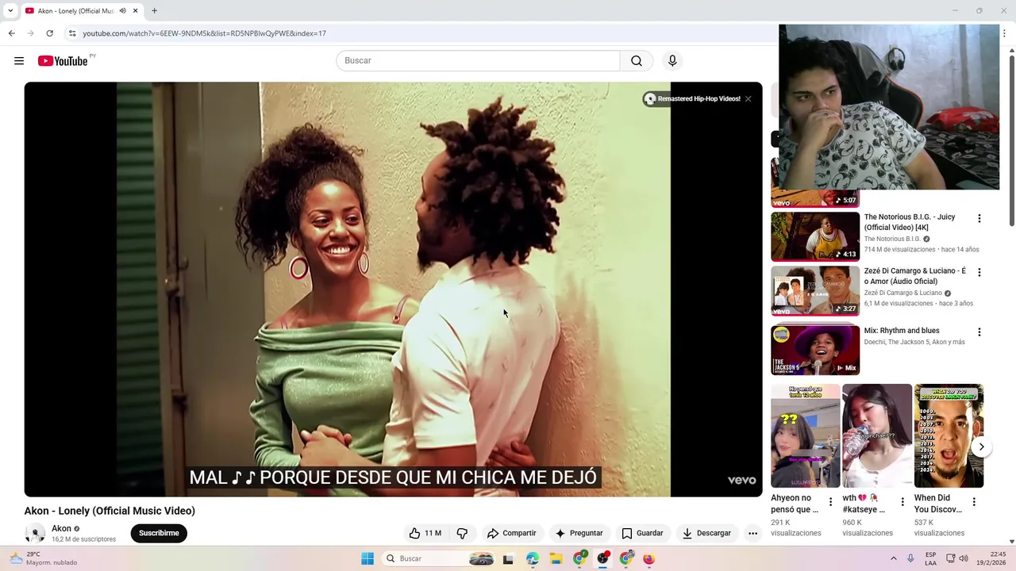
Task: Click the address bar URL
Action: pos(204,33)
